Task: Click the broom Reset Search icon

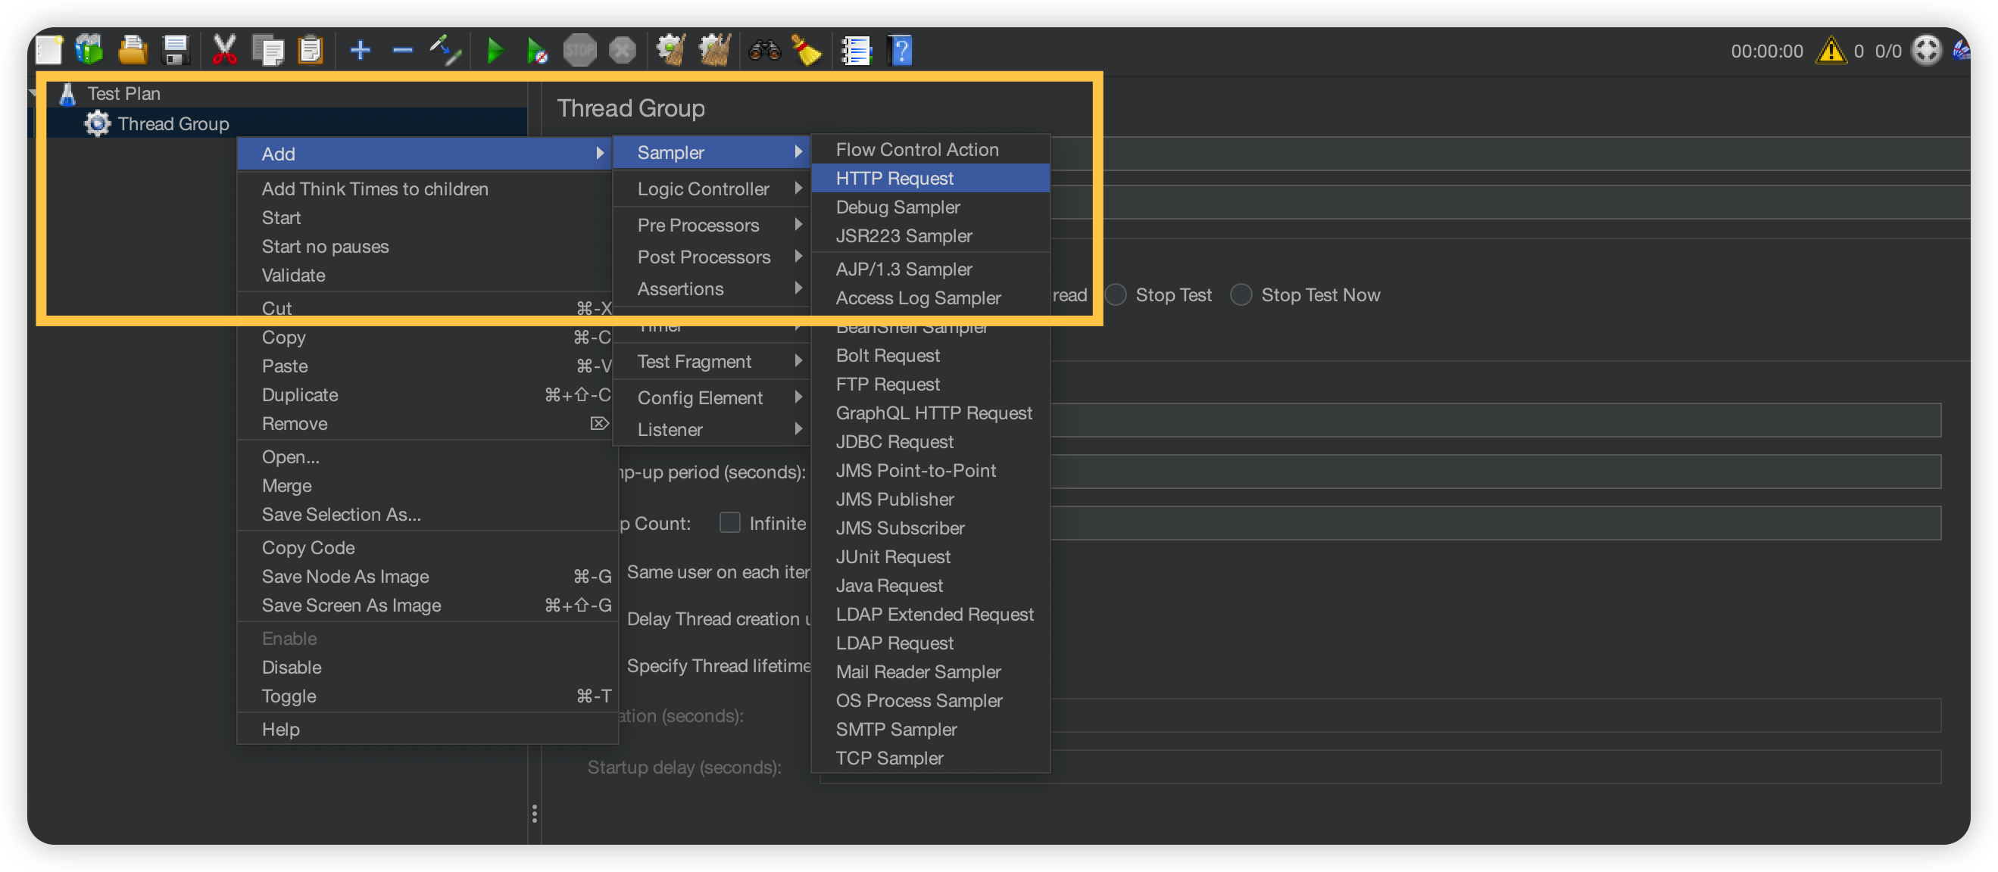Action: (807, 51)
